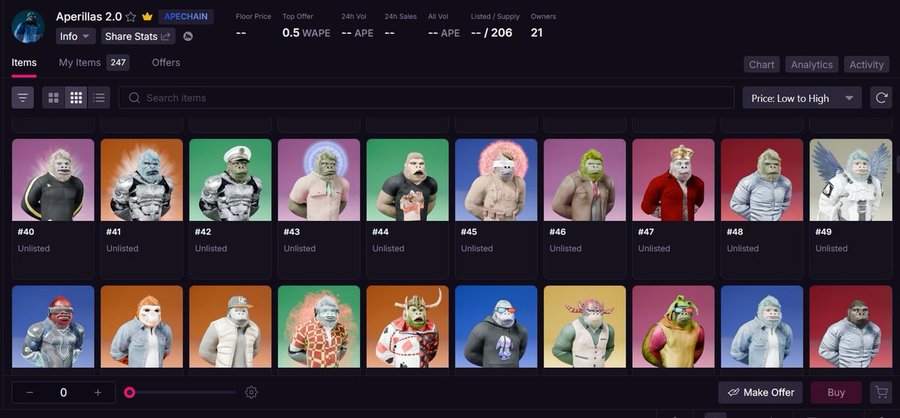Select the large grid view
900x418 pixels.
(x=53, y=97)
